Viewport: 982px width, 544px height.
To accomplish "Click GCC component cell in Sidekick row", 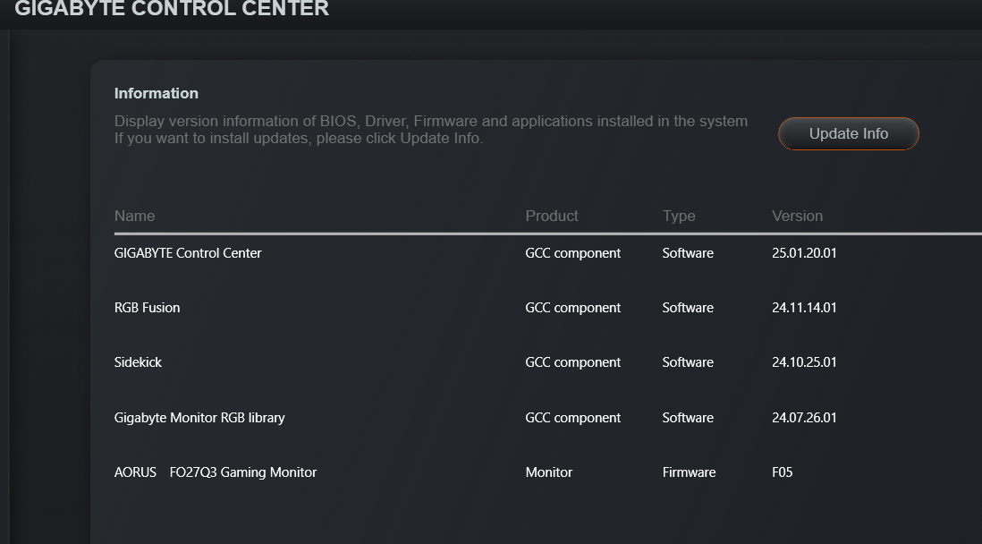I will click(572, 362).
